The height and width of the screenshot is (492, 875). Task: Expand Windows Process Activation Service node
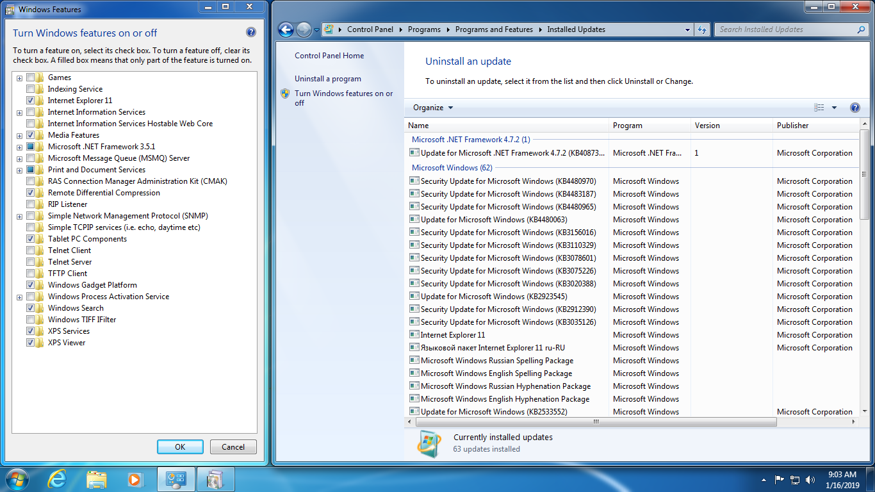(20, 297)
